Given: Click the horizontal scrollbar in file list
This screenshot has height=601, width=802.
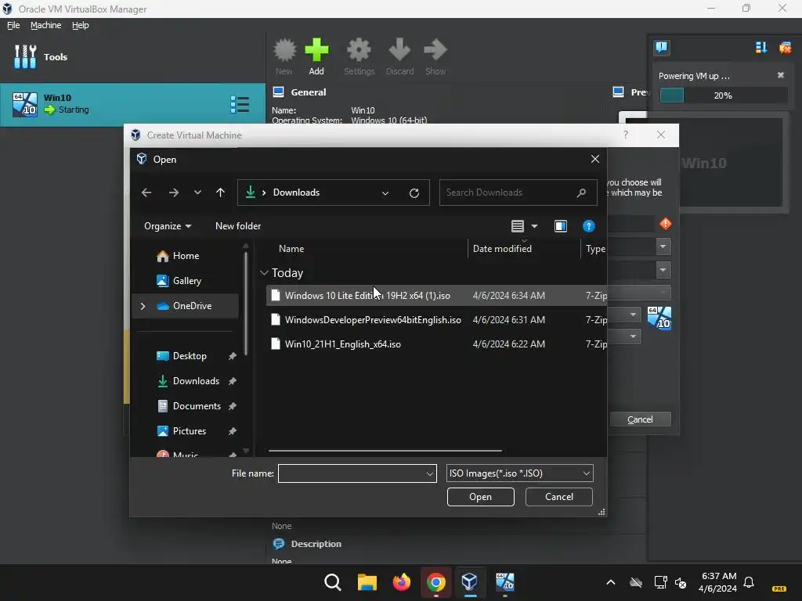Looking at the screenshot, I should pyautogui.click(x=385, y=451).
